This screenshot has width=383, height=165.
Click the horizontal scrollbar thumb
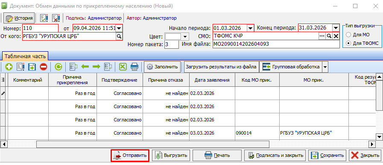pyautogui.click(x=153, y=144)
